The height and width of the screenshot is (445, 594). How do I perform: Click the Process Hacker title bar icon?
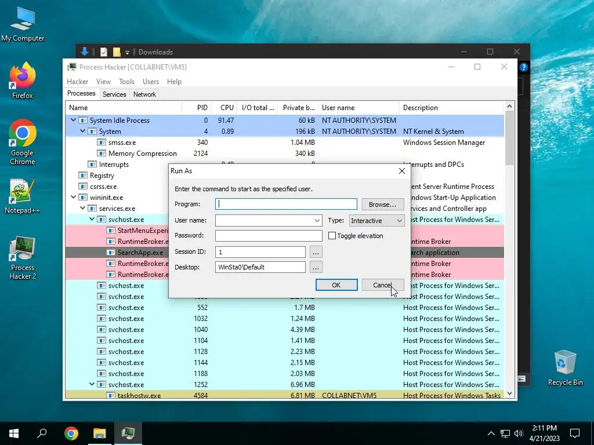point(71,67)
